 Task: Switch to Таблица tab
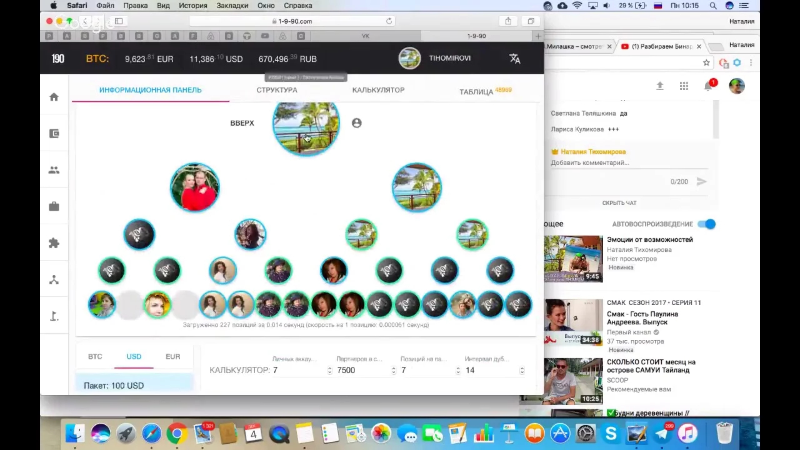tap(486, 91)
